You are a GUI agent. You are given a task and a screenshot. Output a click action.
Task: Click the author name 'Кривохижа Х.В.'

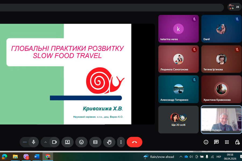click(103, 109)
